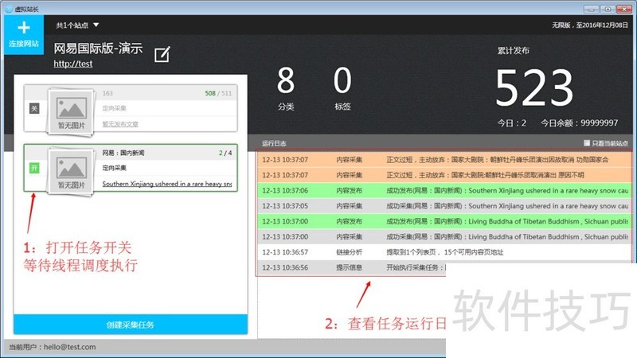Click the 0 标签 tag count

click(342, 88)
